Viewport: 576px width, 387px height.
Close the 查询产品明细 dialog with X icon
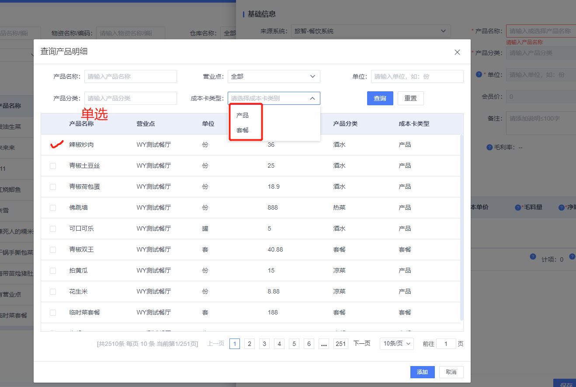457,52
